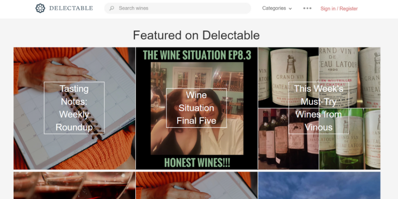Click the Tasting Notes Weekly Roundup title box
This screenshot has width=398, height=199.
click(74, 108)
